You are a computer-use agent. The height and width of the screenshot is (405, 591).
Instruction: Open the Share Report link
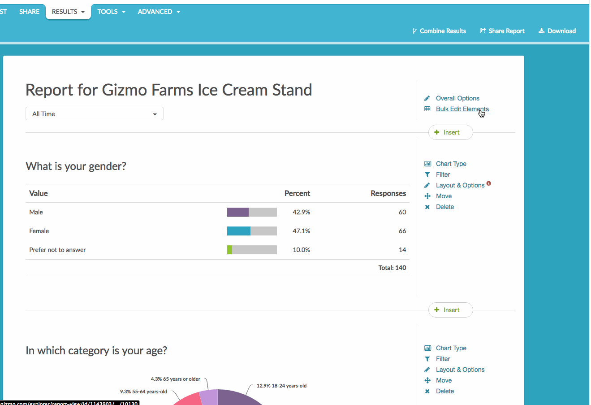[502, 31]
